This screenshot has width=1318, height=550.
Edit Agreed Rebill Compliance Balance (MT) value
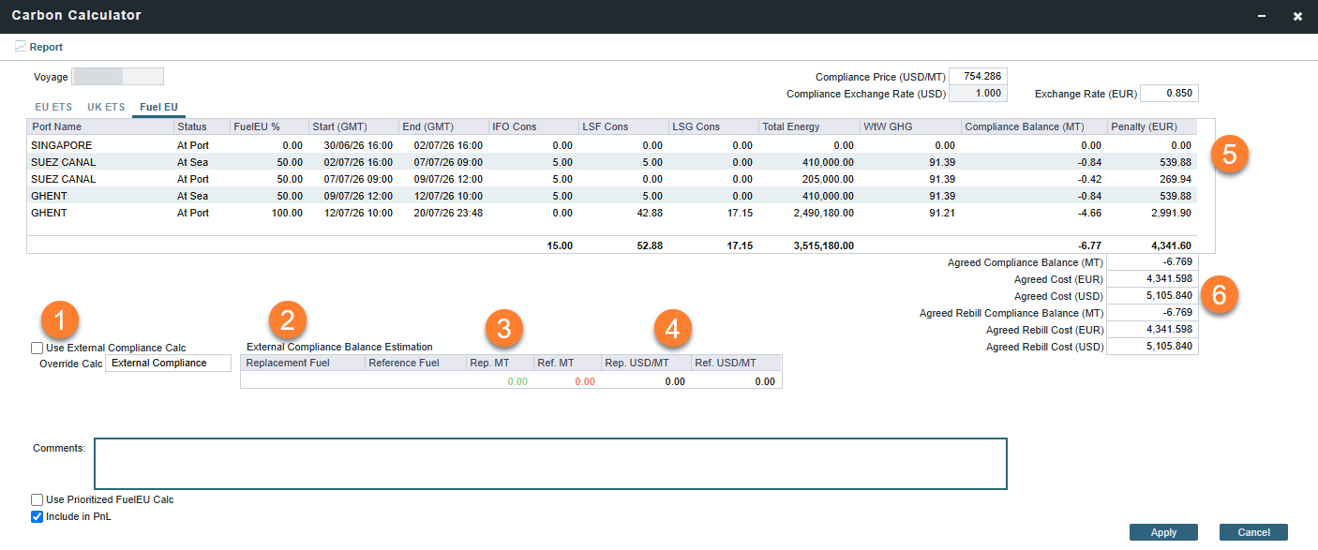coord(1152,313)
